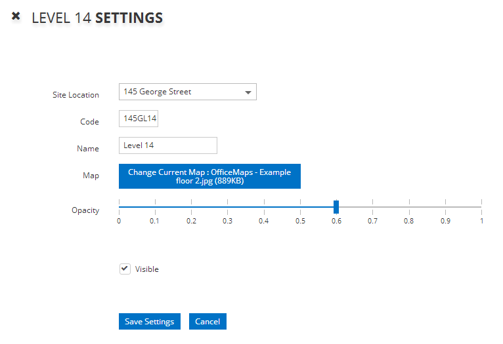Set opacity to 0 on the slider
This screenshot has height=344, width=503.
point(119,207)
